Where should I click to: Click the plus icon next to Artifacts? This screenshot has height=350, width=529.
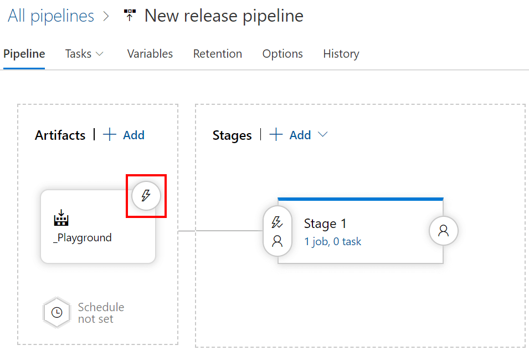[x=110, y=134]
